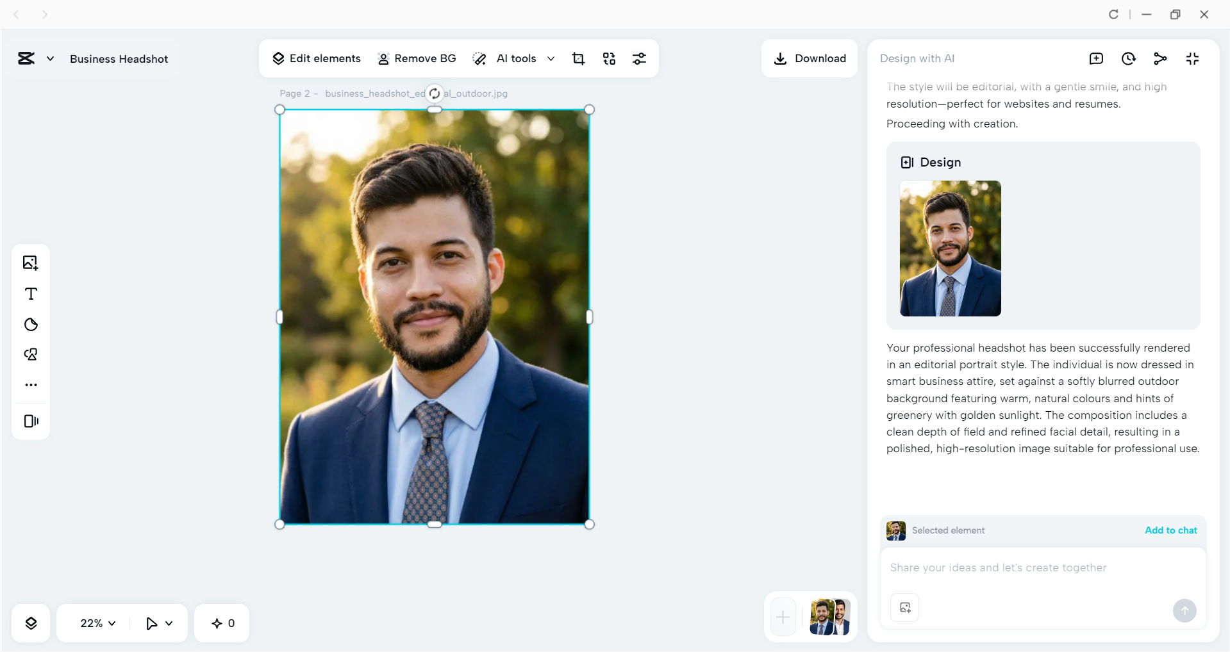View design version history
Image resolution: width=1230 pixels, height=652 pixels.
click(x=1128, y=58)
